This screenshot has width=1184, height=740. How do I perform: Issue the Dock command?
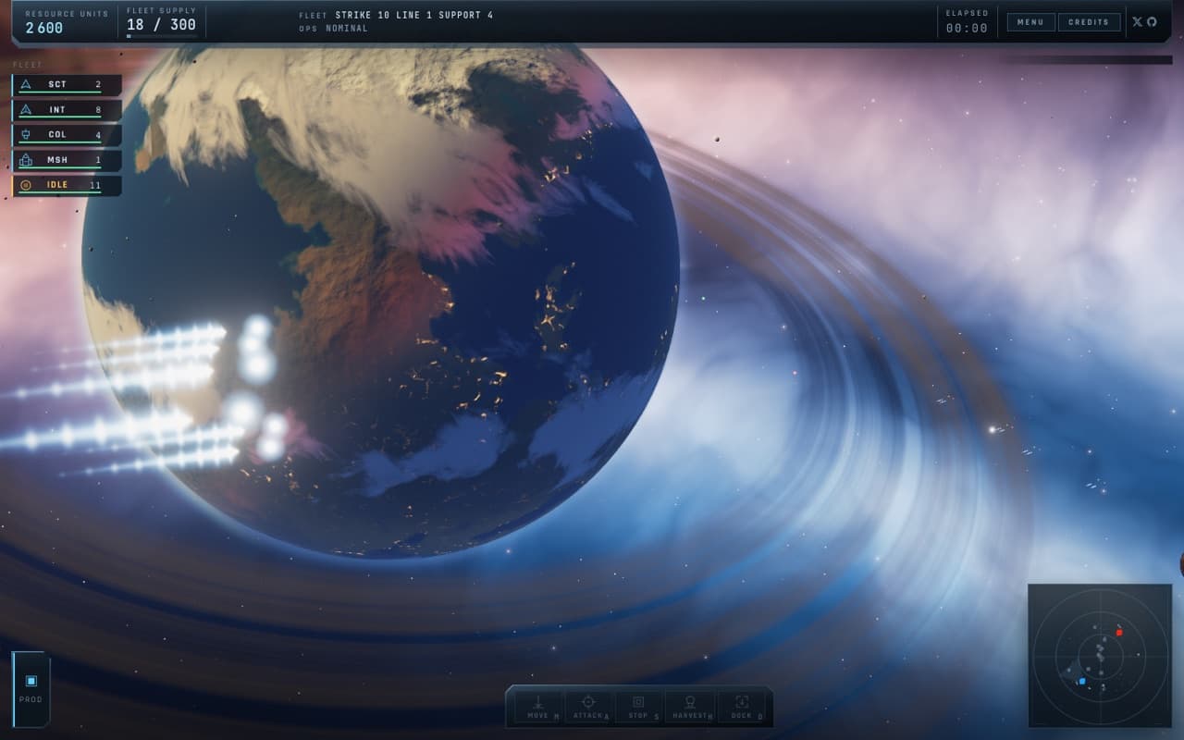click(x=741, y=707)
